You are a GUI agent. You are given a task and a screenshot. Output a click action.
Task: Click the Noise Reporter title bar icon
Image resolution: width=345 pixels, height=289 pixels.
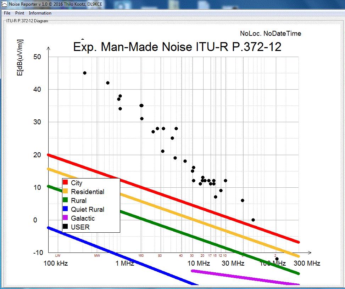[x=4, y=4]
